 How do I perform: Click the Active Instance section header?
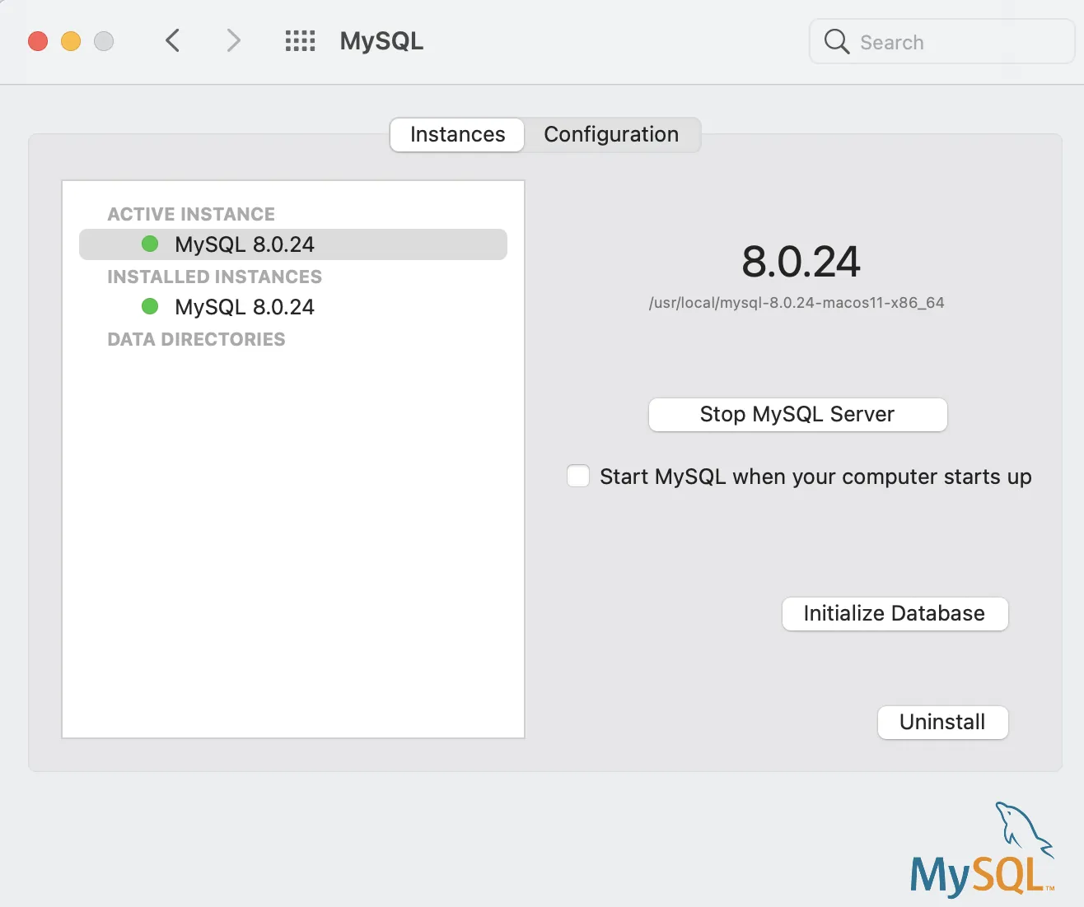point(191,214)
